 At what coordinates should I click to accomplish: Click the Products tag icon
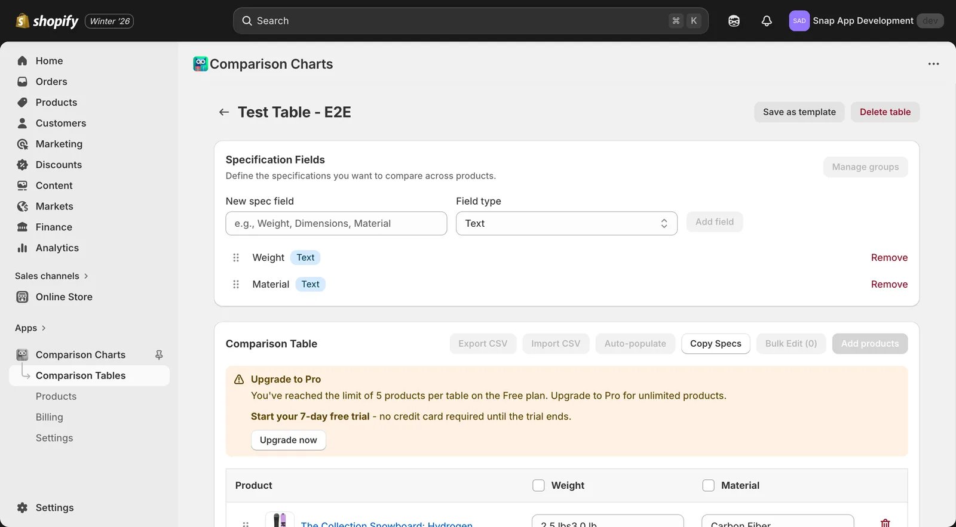click(22, 103)
